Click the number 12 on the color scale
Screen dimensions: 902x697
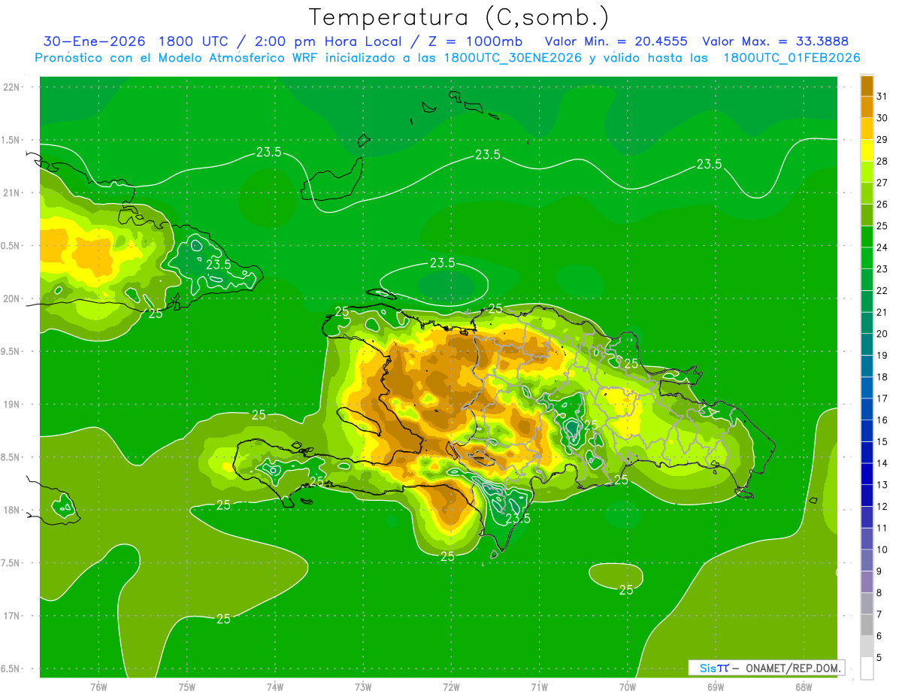882,507
